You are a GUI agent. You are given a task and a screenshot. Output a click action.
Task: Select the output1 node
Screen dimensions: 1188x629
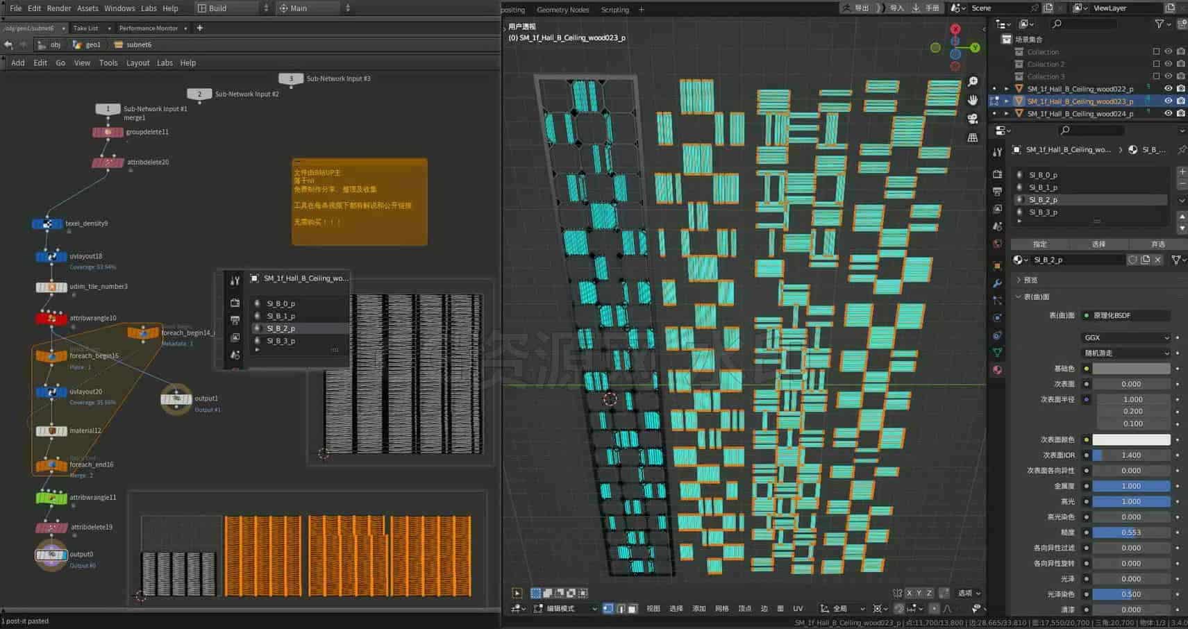pos(176,399)
